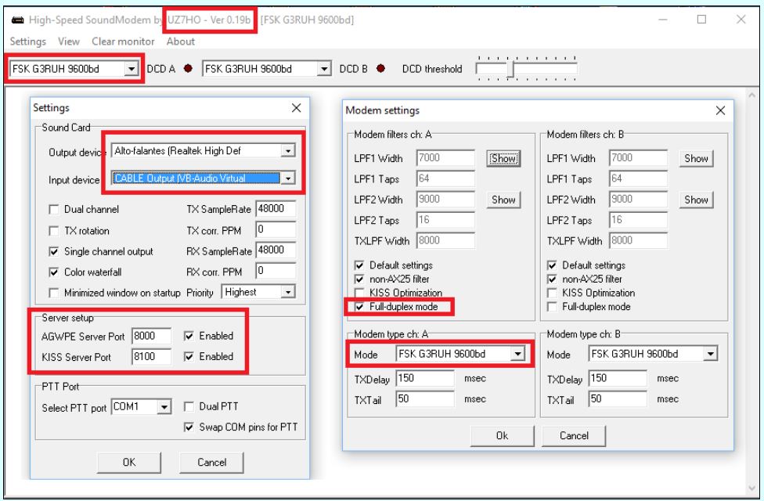Open Mode dropdown for channel B

pyautogui.click(x=711, y=354)
